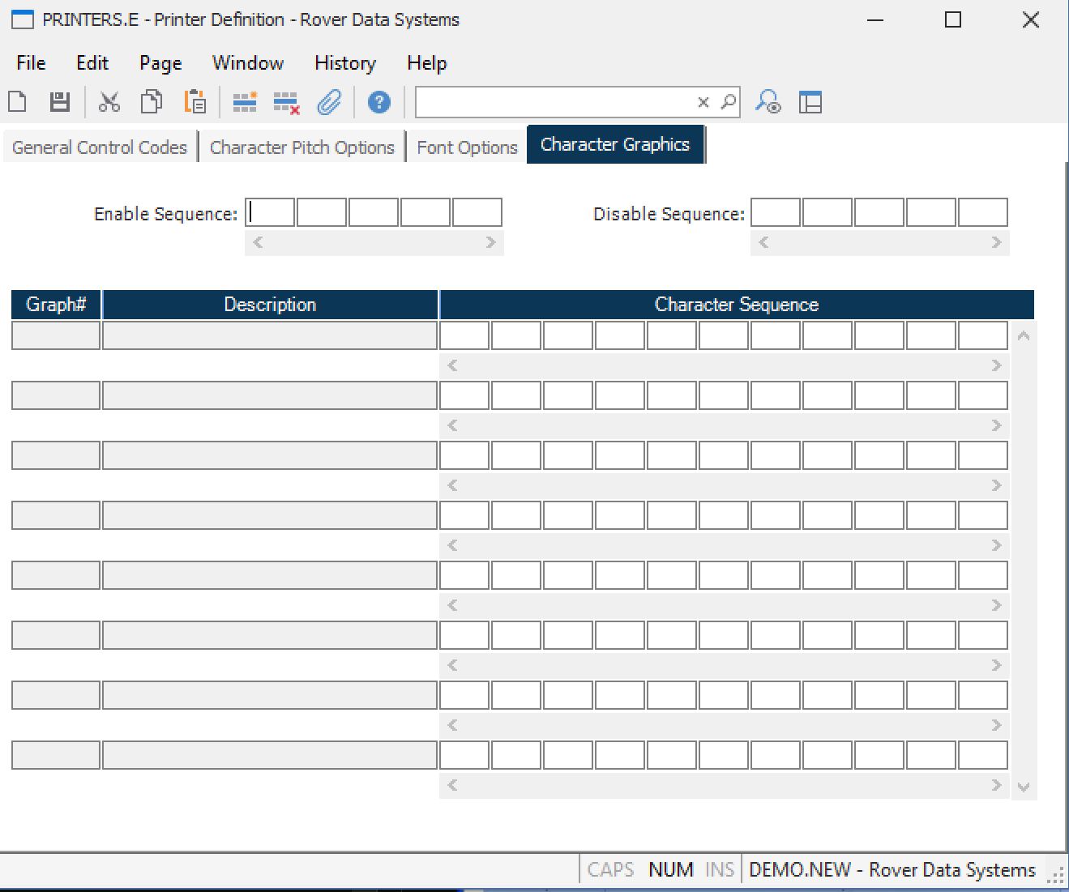
Task: Click the layout panel icon in toolbar
Action: point(810,102)
